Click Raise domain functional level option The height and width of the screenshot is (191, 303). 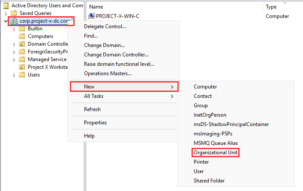click(119, 64)
